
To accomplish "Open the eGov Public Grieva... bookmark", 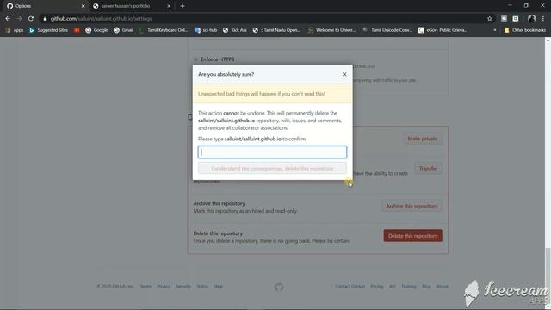I will 443,30.
